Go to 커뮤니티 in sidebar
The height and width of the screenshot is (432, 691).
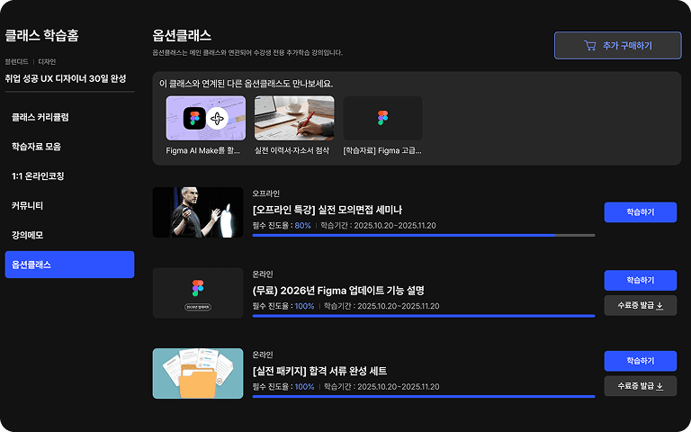(x=27, y=205)
